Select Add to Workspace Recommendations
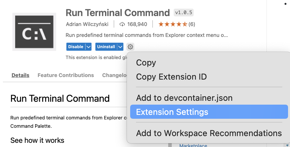This screenshot has height=147, width=290. pyautogui.click(x=209, y=133)
